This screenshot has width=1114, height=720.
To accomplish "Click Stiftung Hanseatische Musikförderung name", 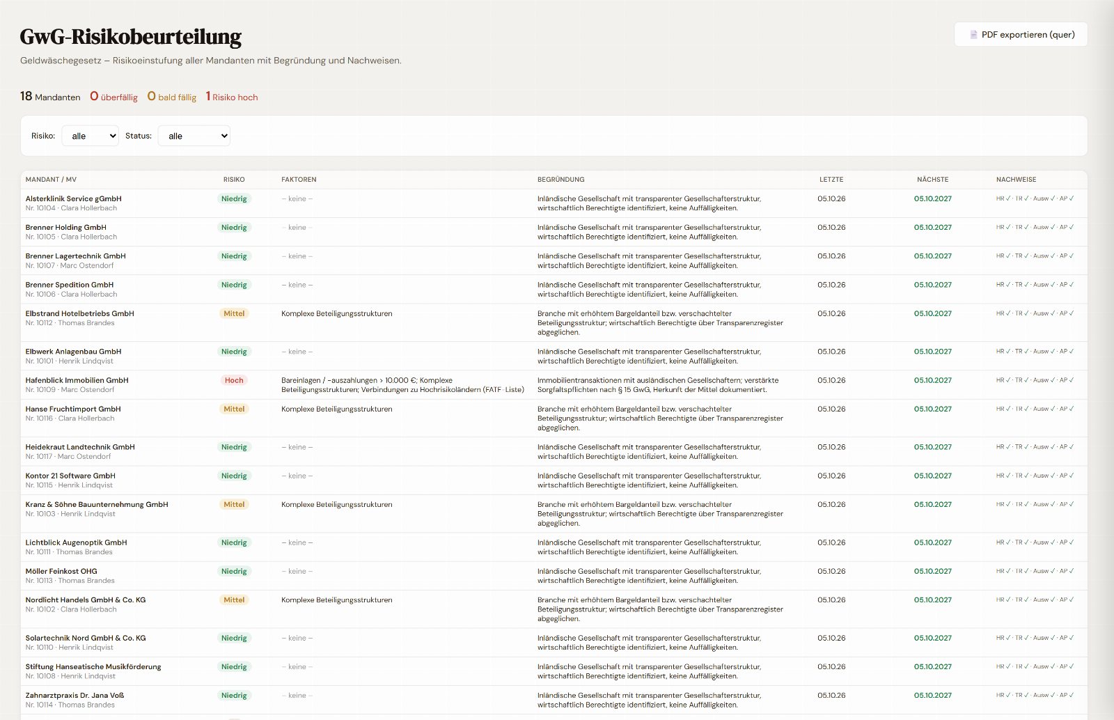I will pyautogui.click(x=93, y=666).
